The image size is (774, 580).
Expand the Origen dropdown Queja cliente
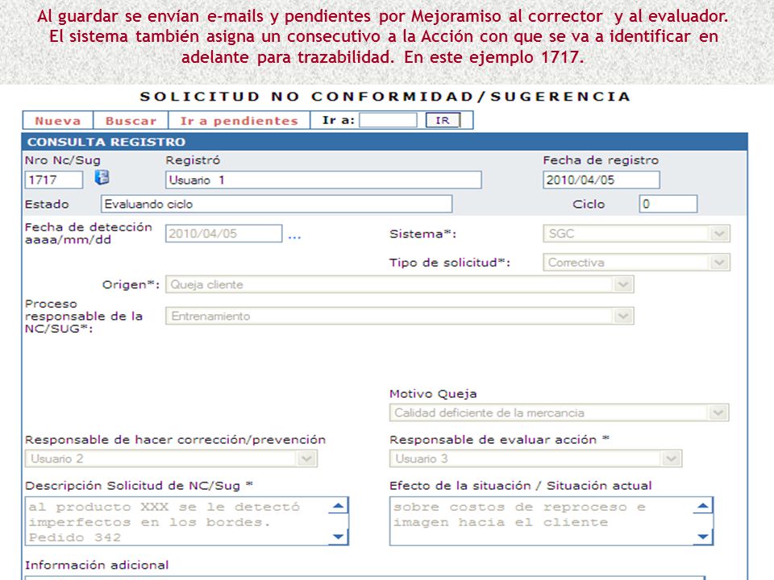coord(399,284)
